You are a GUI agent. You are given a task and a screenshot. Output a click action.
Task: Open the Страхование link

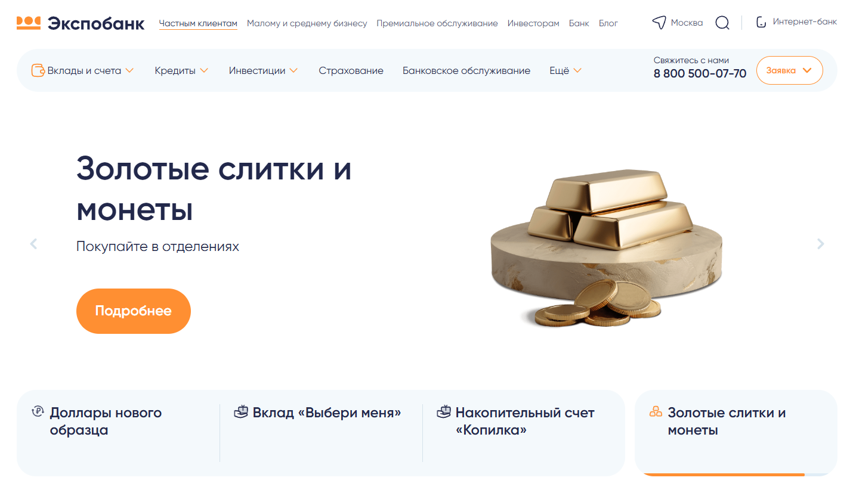coord(351,70)
